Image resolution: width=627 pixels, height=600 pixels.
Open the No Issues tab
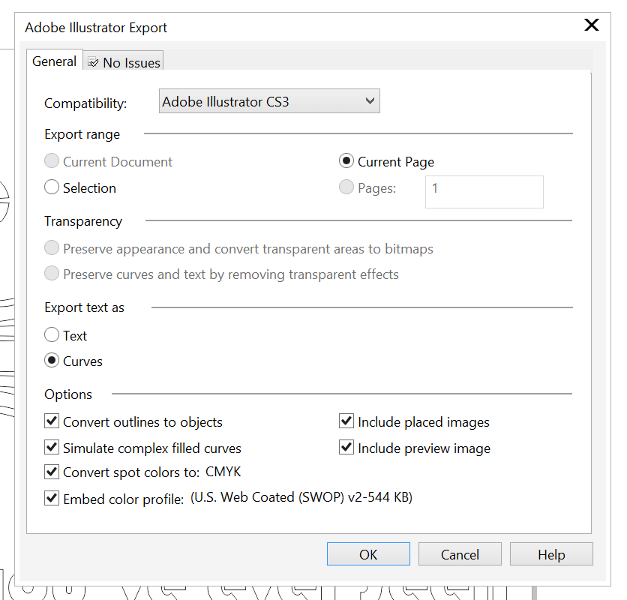coord(124,62)
